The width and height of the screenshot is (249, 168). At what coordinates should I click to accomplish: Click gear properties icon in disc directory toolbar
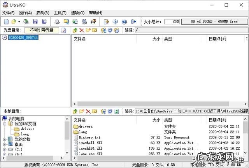point(110,30)
